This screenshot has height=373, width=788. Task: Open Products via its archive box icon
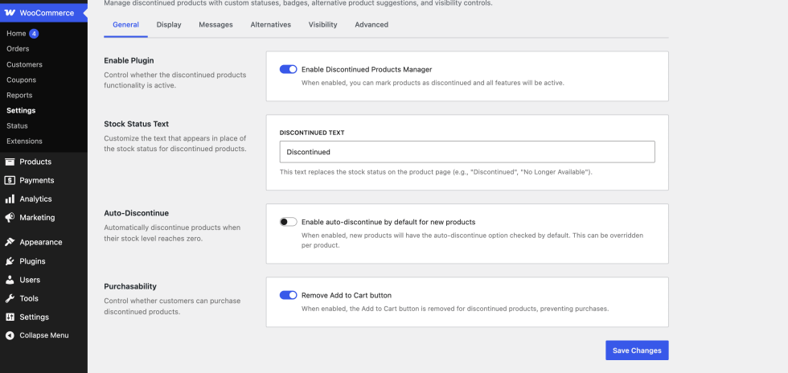pyautogui.click(x=10, y=162)
